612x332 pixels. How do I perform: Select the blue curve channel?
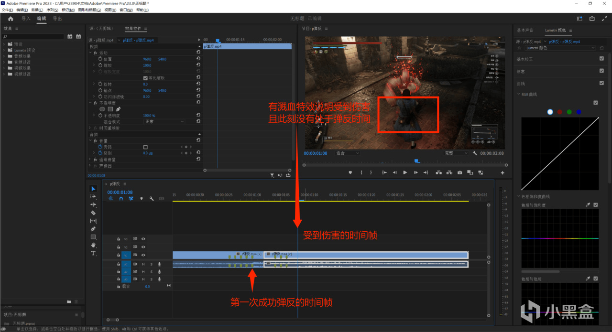coord(579,112)
